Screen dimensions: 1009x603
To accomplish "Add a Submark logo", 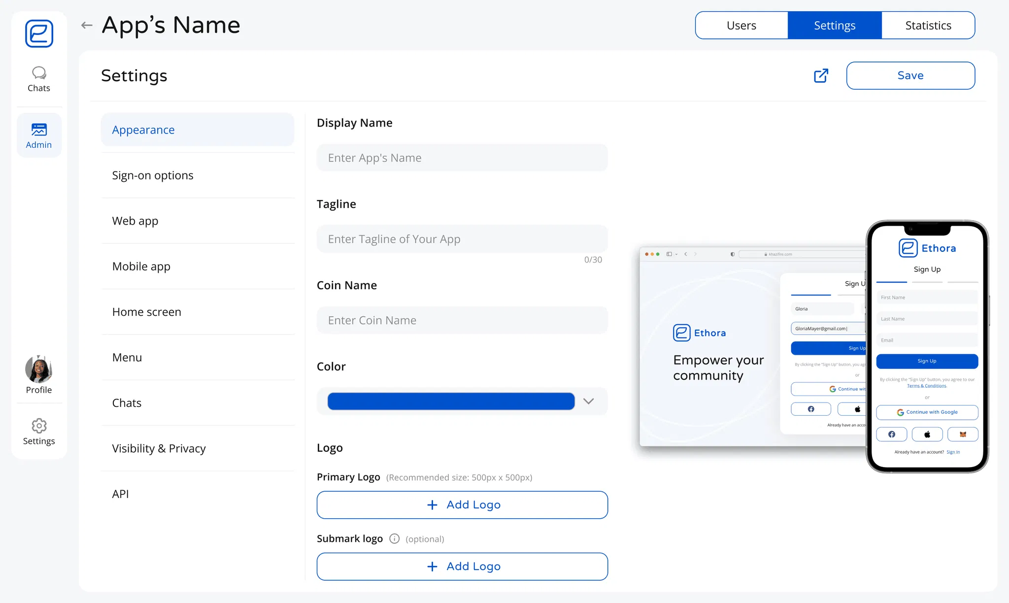I will tap(462, 567).
